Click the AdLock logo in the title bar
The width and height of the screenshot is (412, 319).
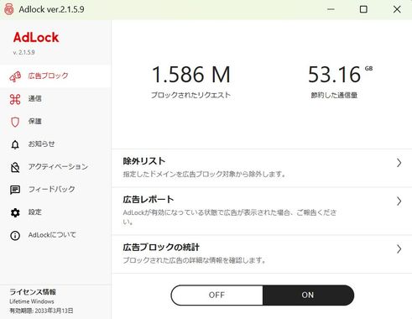8,9
